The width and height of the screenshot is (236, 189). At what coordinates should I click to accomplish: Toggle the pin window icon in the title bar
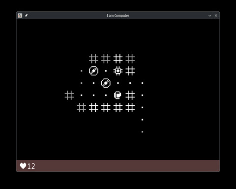(x=26, y=15)
